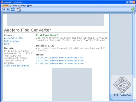Click the scrollbar up arrow

point(134,14)
